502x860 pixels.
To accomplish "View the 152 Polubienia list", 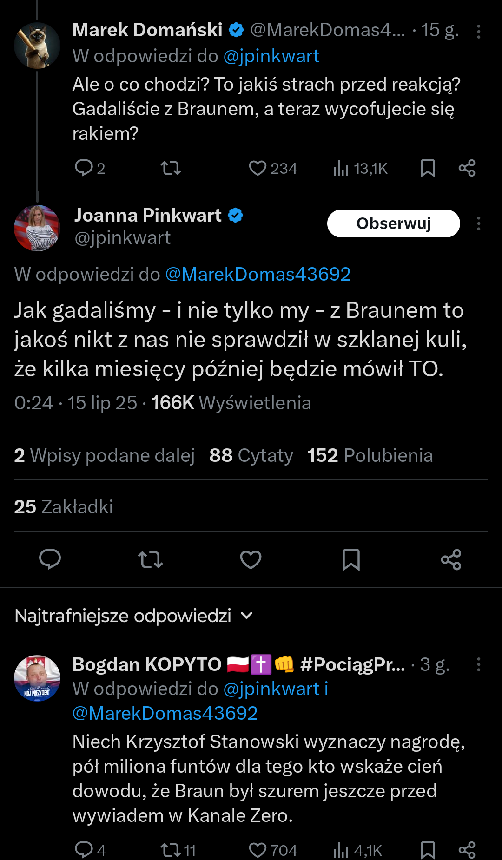I will click(x=370, y=455).
